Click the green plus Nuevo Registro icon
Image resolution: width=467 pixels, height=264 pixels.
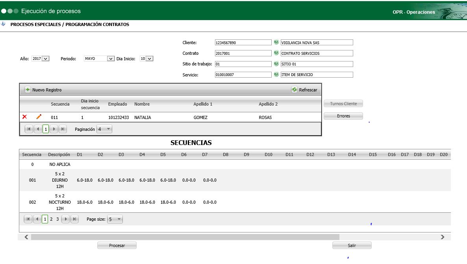pos(28,89)
